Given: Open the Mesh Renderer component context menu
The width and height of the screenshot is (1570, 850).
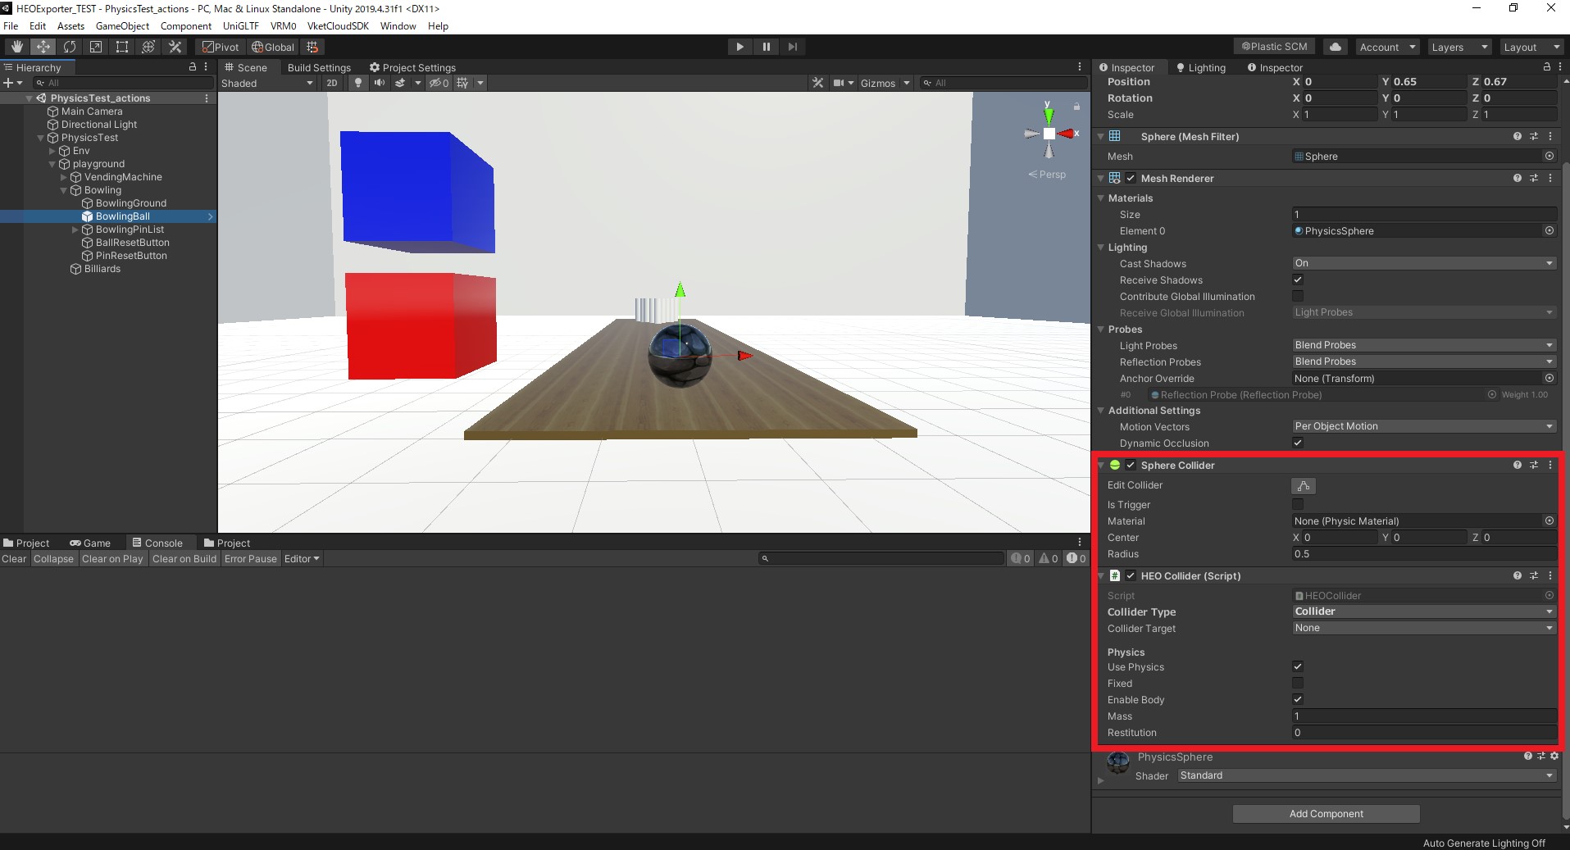Looking at the screenshot, I should 1550,178.
